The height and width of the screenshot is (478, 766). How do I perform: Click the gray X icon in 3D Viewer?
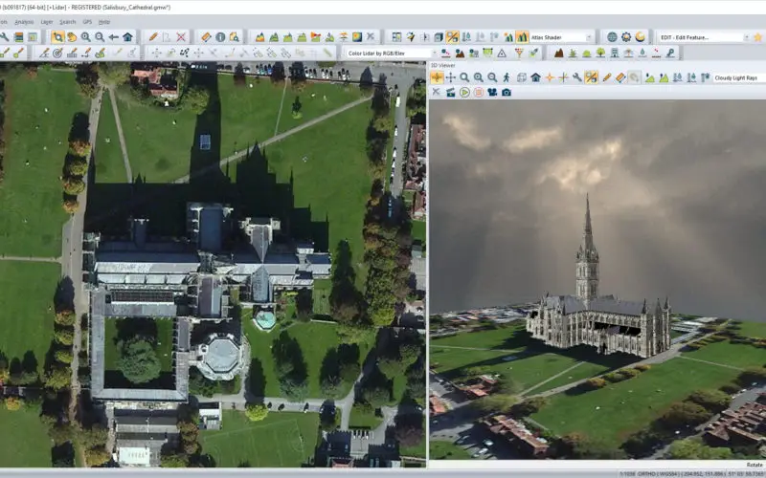(x=437, y=92)
